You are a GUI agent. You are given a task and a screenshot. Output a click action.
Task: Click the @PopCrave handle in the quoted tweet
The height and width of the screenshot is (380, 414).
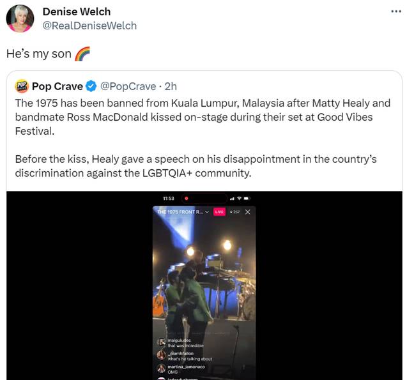pyautogui.click(x=128, y=86)
